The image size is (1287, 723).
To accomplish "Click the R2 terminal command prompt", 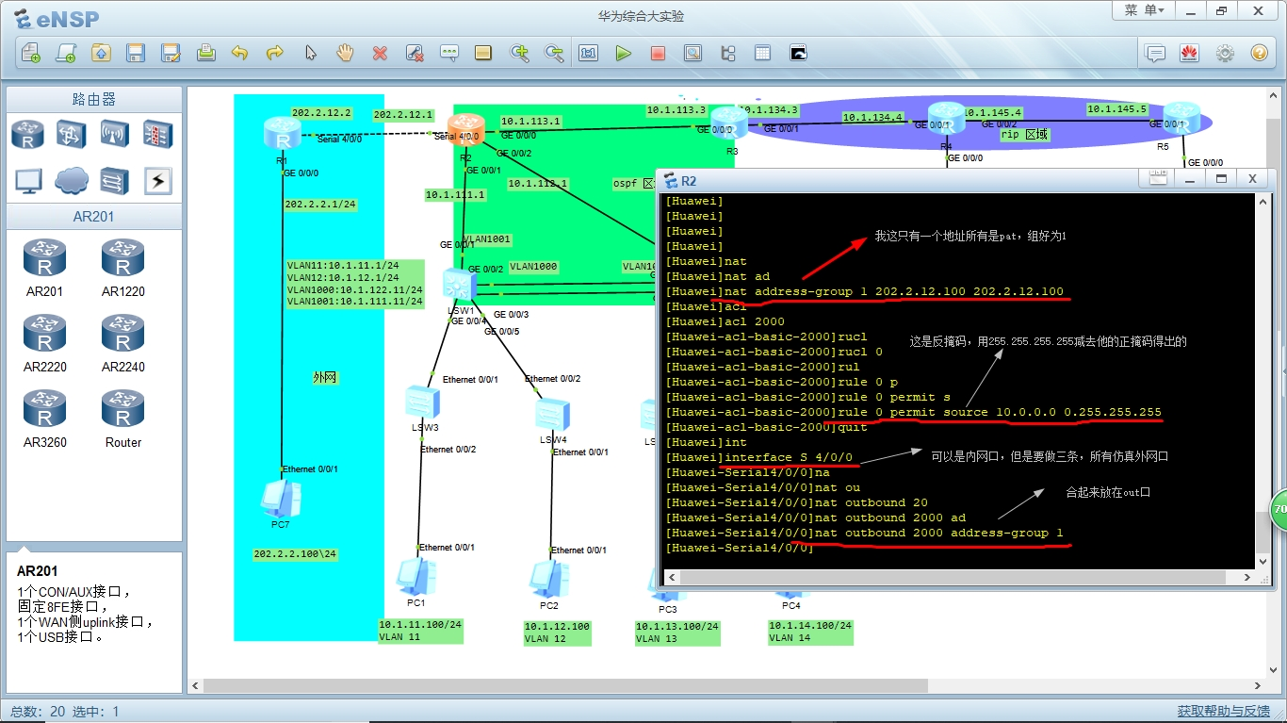I will (740, 548).
